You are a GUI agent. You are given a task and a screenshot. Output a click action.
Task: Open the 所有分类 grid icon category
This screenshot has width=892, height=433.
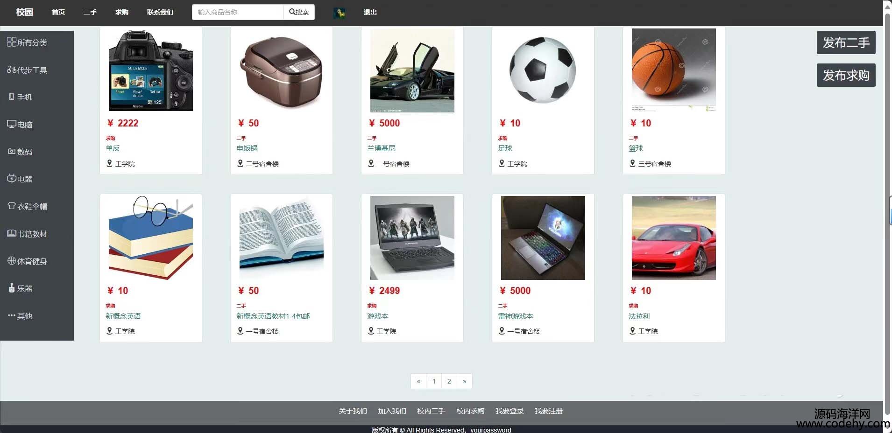[27, 42]
